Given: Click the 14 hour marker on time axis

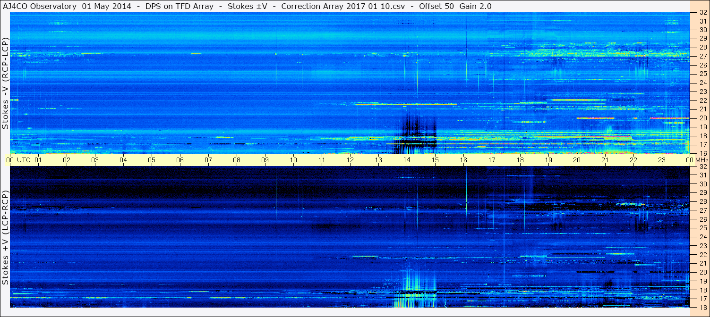Looking at the screenshot, I should pyautogui.click(x=407, y=160).
